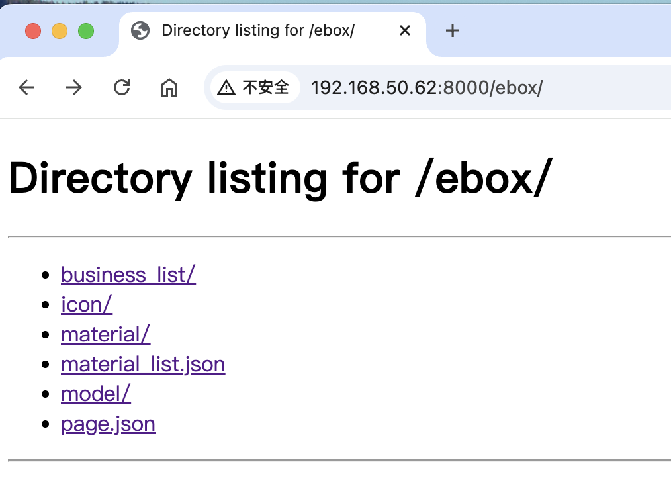
Task: Minimize the window with yellow button
Action: 60,31
